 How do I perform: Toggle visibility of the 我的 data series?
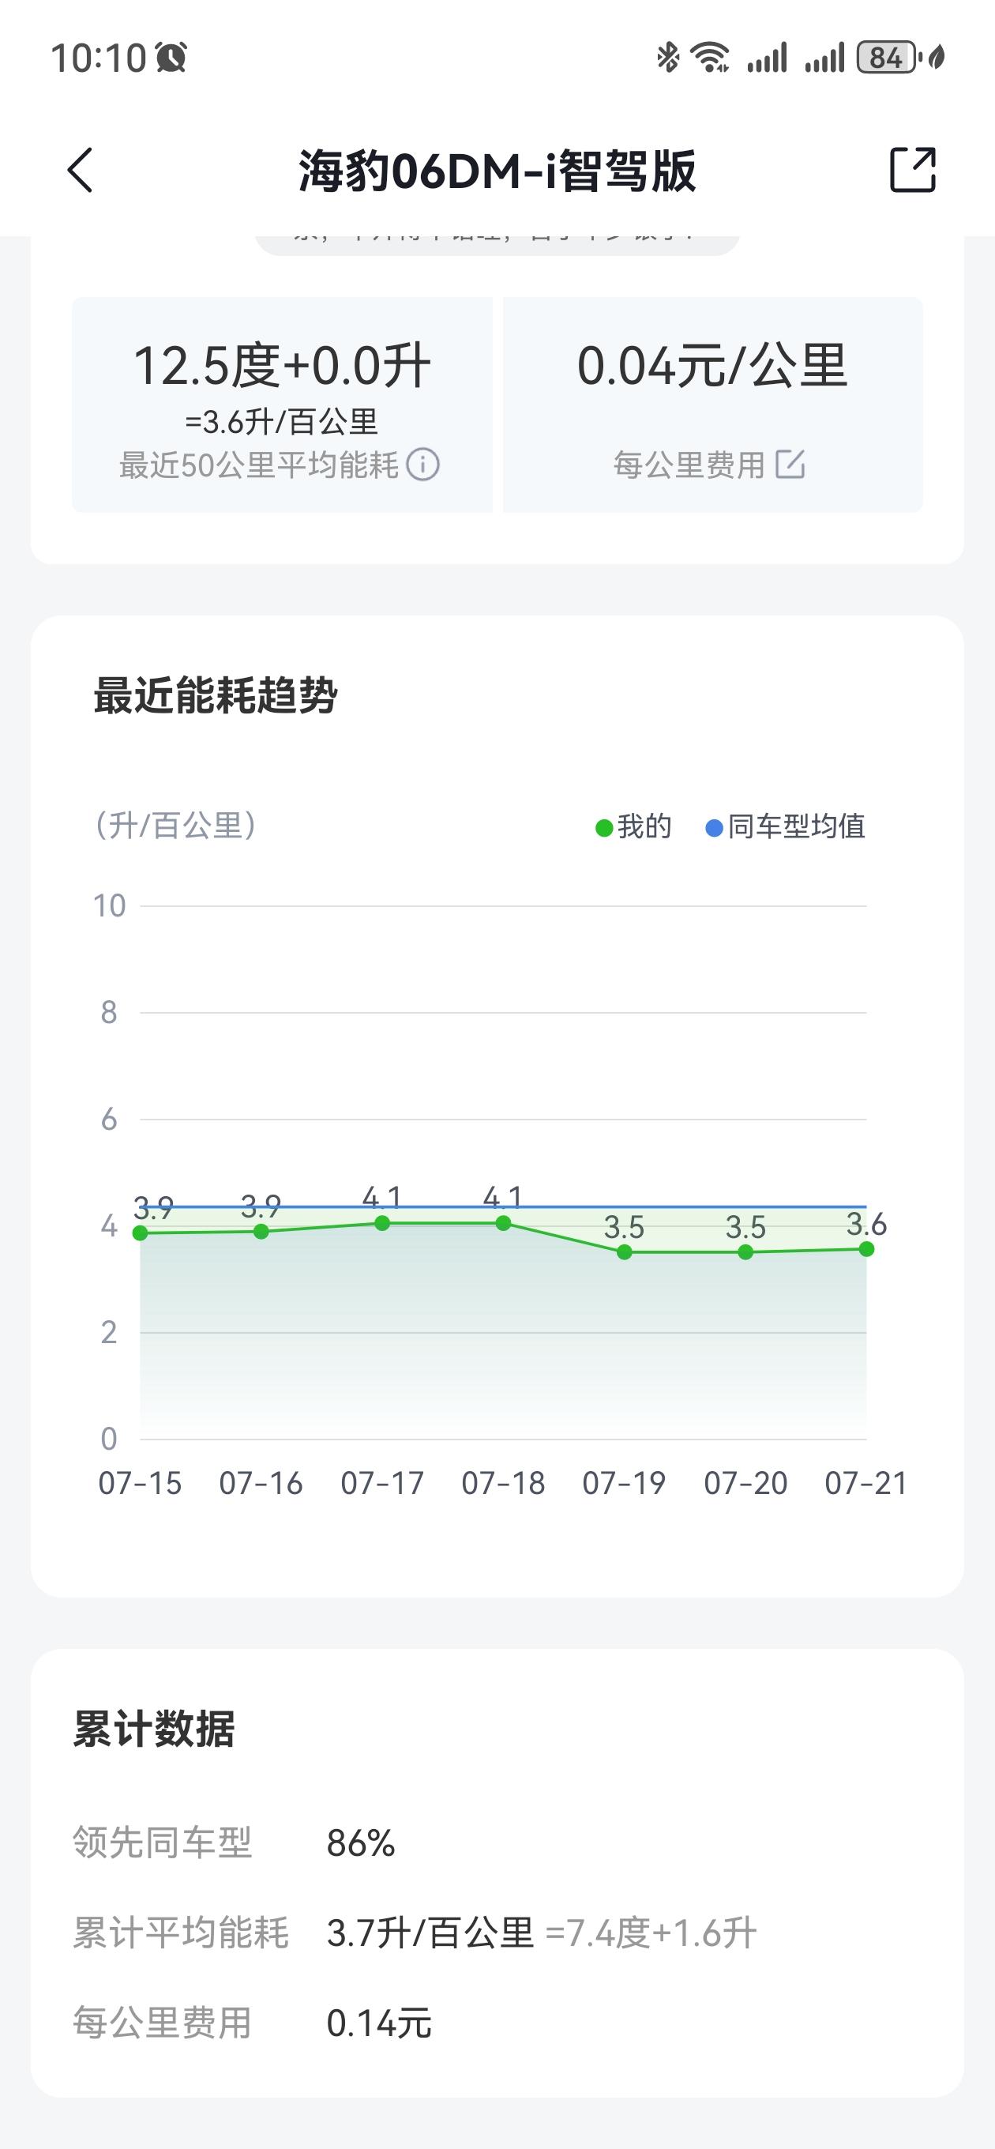point(633,827)
